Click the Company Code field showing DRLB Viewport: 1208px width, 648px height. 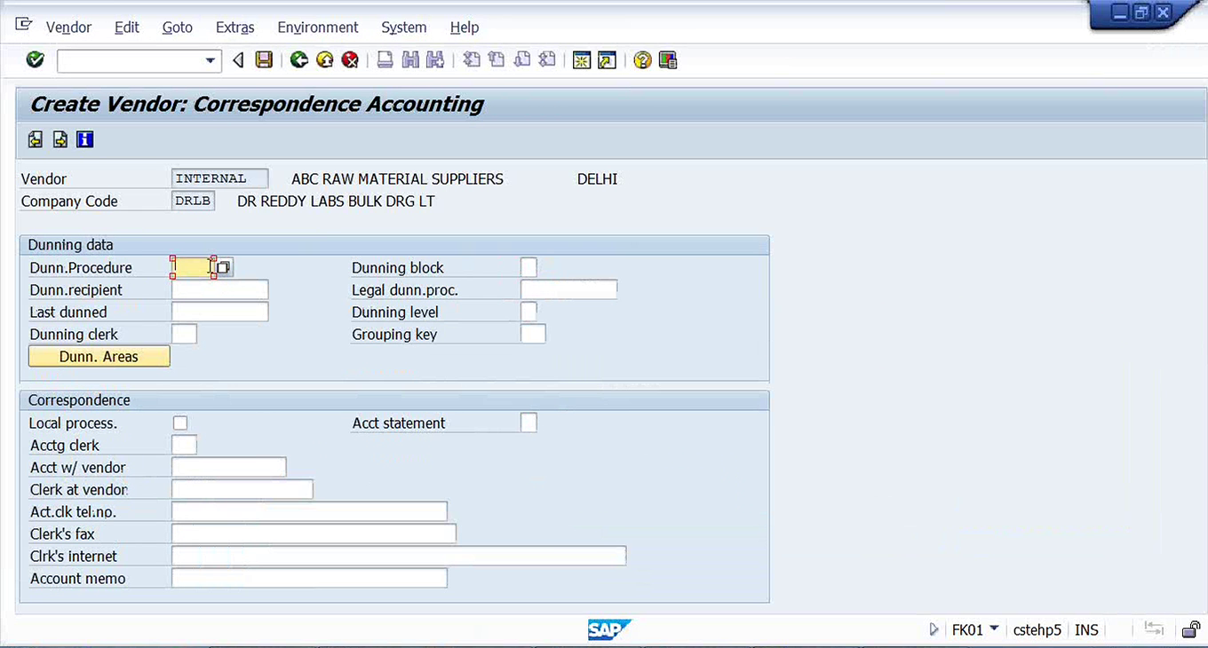(193, 201)
